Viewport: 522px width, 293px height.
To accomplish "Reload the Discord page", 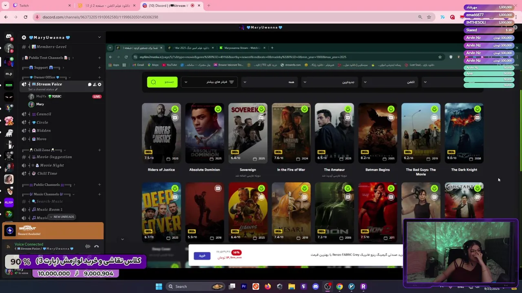I will tap(25, 17).
